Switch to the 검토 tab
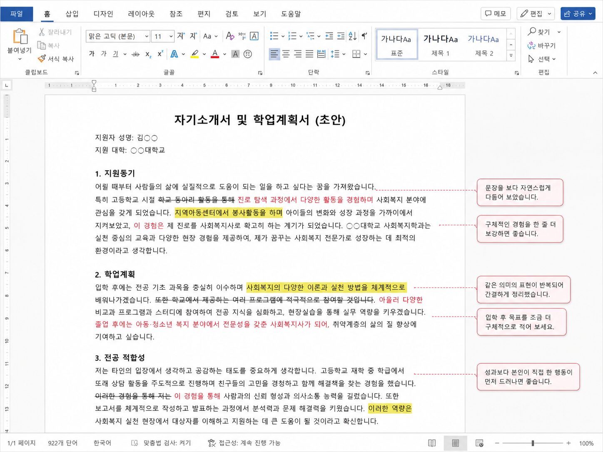603x452 pixels. [232, 14]
